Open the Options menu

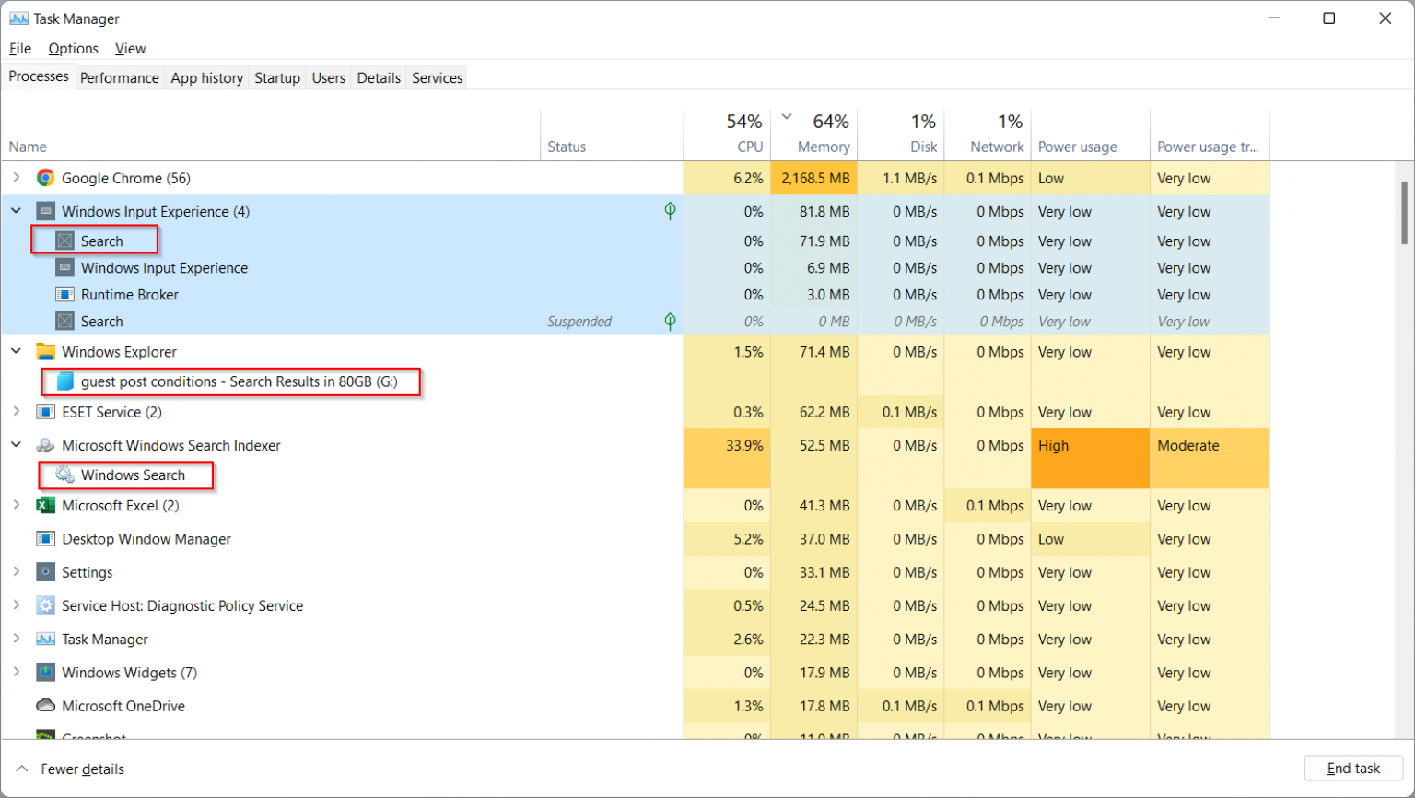(x=73, y=48)
